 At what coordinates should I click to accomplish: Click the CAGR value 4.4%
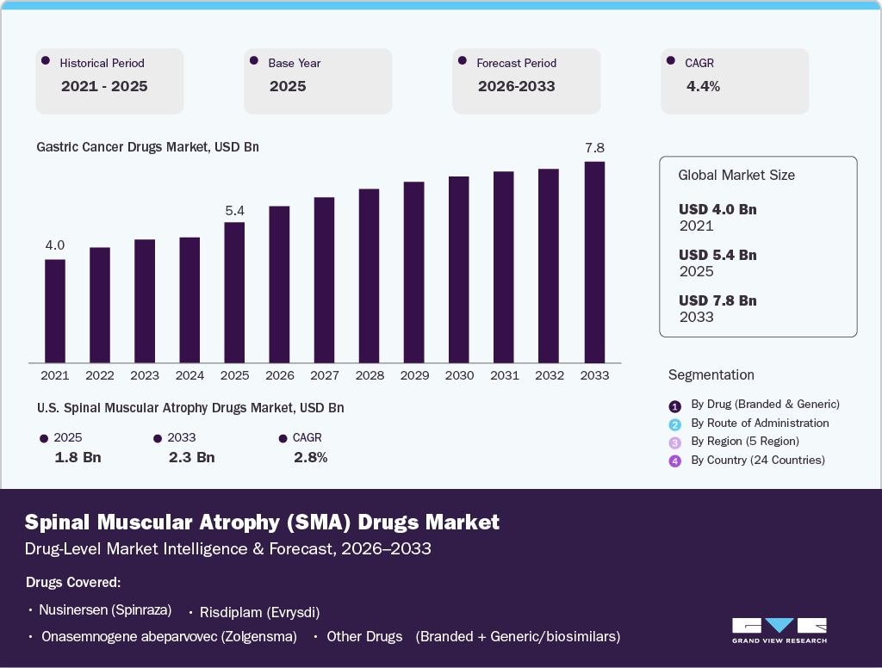coord(703,86)
